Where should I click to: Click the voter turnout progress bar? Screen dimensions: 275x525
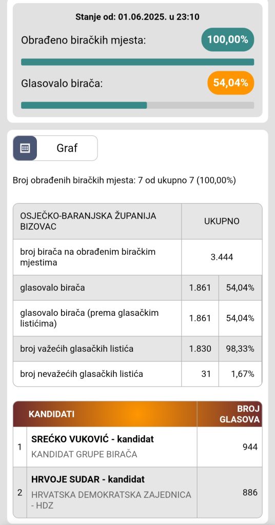pyautogui.click(x=137, y=105)
